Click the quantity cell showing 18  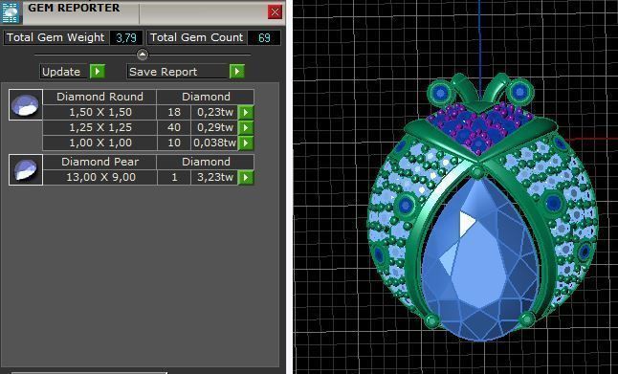click(x=174, y=112)
